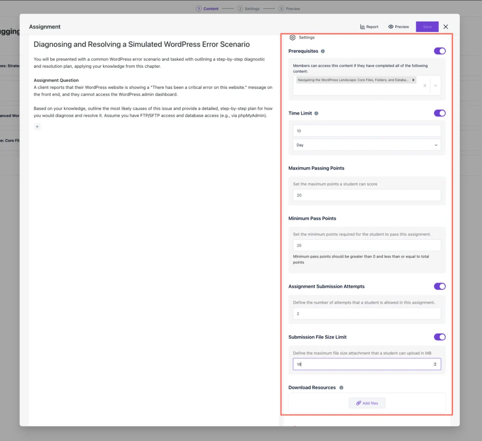Viewport: 482px width, 441px height.
Task: Clear all prerequisites with the X icon
Action: 425,86
